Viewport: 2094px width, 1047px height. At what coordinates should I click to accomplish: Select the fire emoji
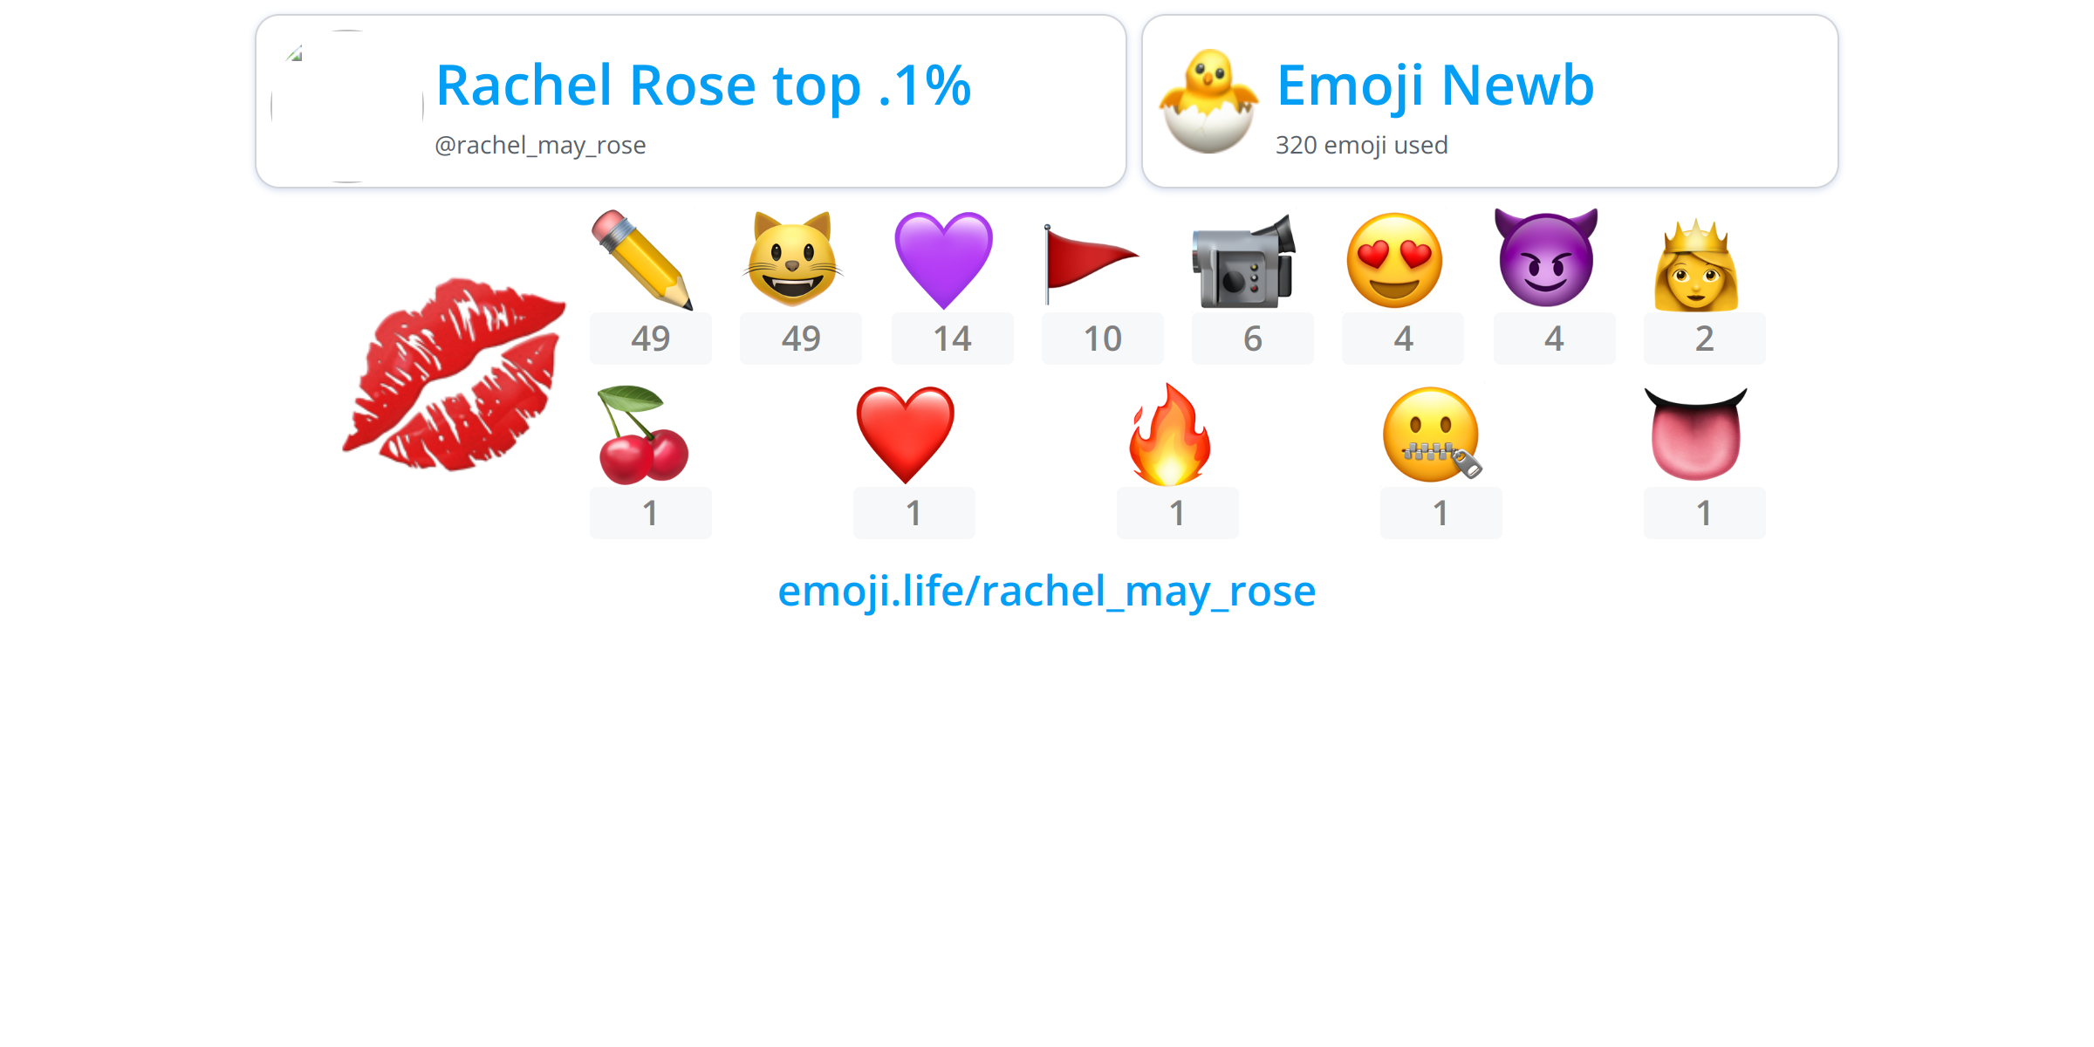(x=1169, y=434)
